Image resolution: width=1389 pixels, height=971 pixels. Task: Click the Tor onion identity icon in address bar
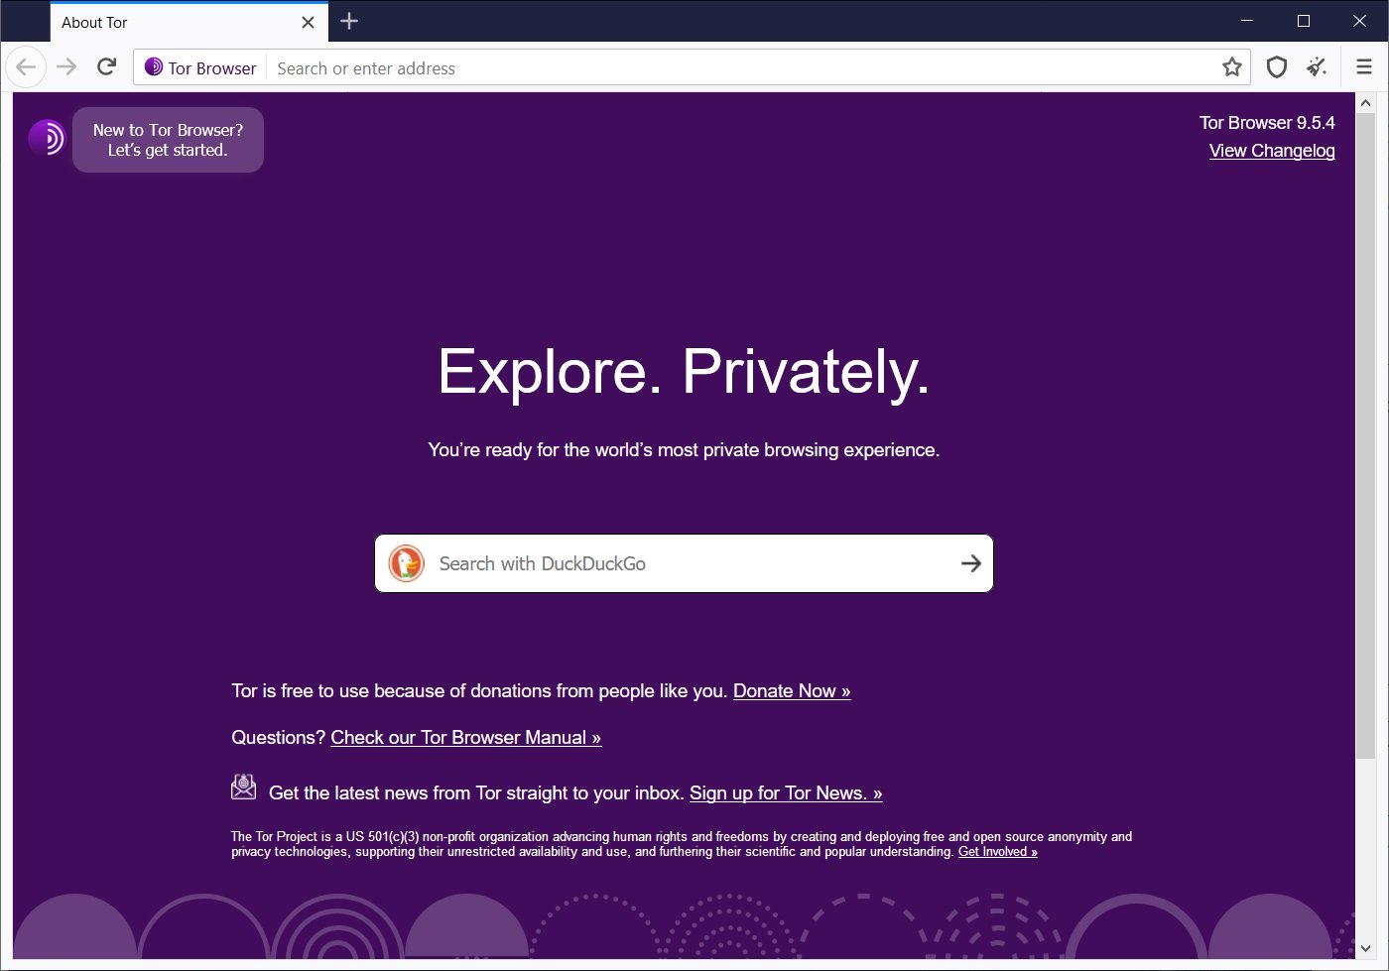click(154, 67)
